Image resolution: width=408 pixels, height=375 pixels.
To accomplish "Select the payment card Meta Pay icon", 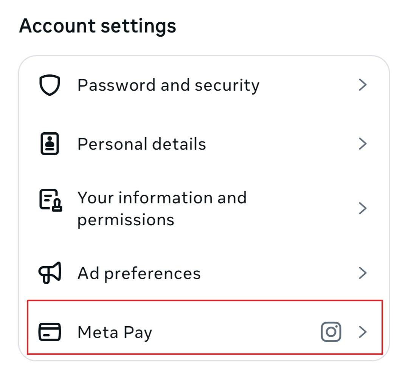I will point(50,332).
